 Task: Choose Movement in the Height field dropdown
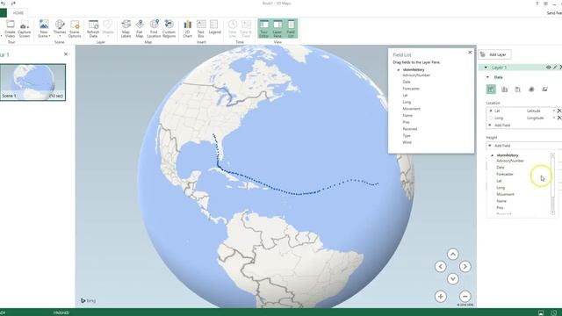505,194
